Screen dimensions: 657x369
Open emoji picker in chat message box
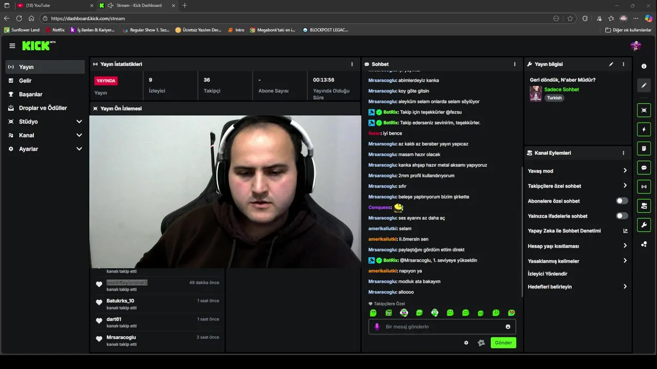coord(508,326)
